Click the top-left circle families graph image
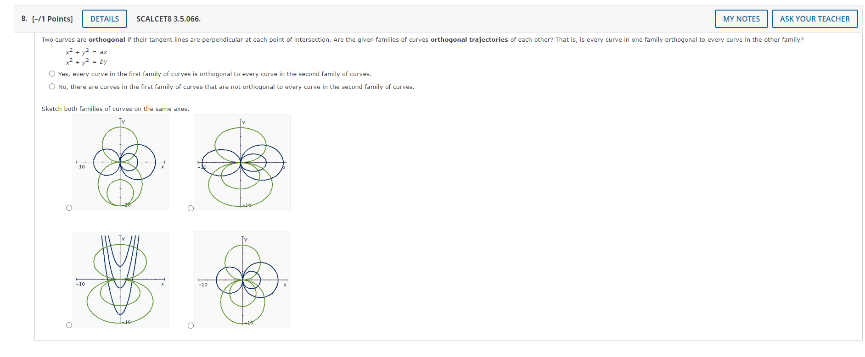Viewport: 865px width, 357px height. [120, 162]
